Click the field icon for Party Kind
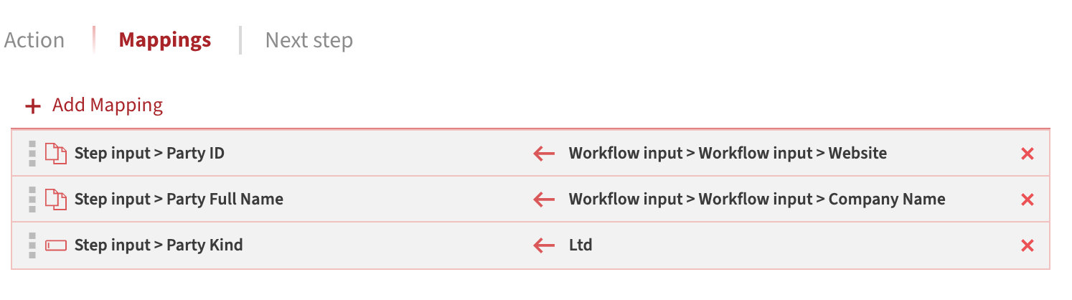Viewport: 1072px width, 300px height. [x=55, y=245]
